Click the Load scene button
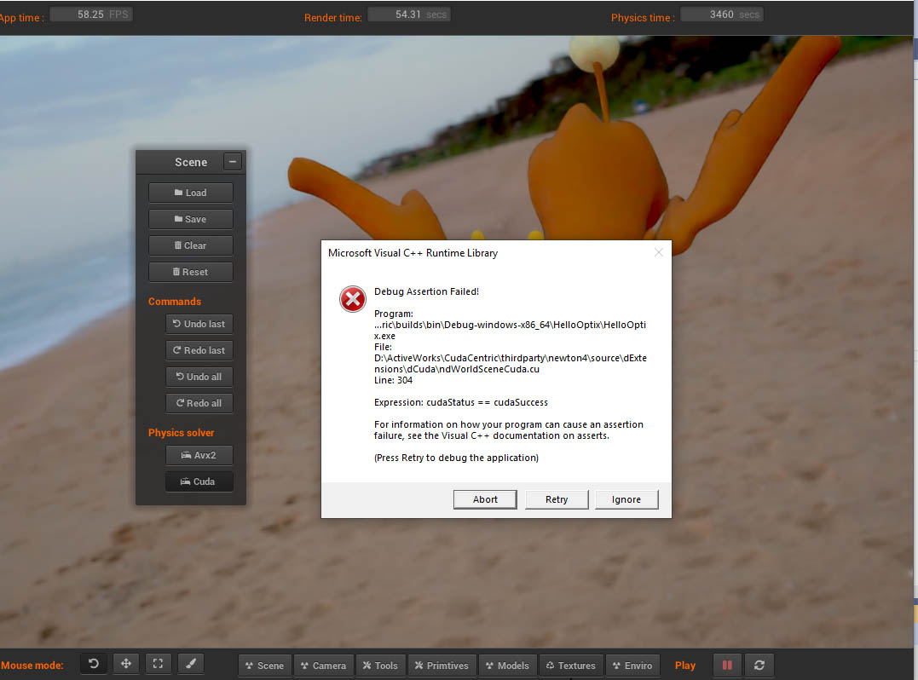 [x=190, y=193]
